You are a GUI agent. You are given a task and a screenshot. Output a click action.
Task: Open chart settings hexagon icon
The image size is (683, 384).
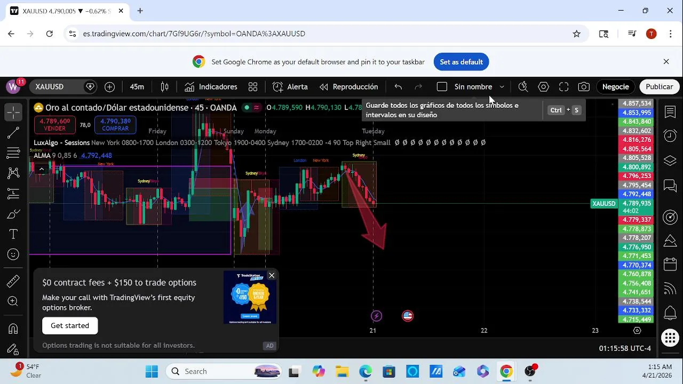(544, 87)
